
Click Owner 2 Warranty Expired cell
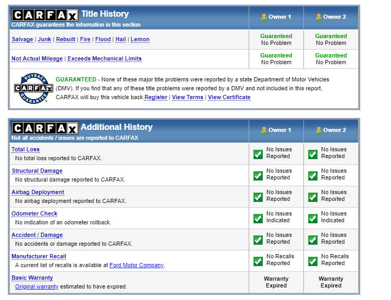[331, 282]
